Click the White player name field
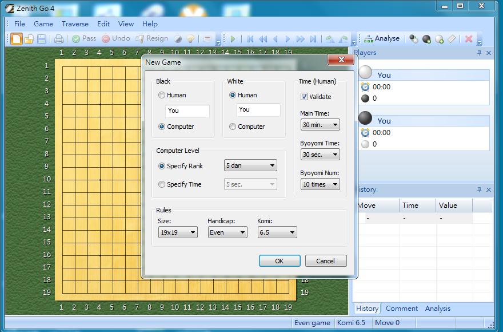This screenshot has width=503, height=332. [258, 109]
